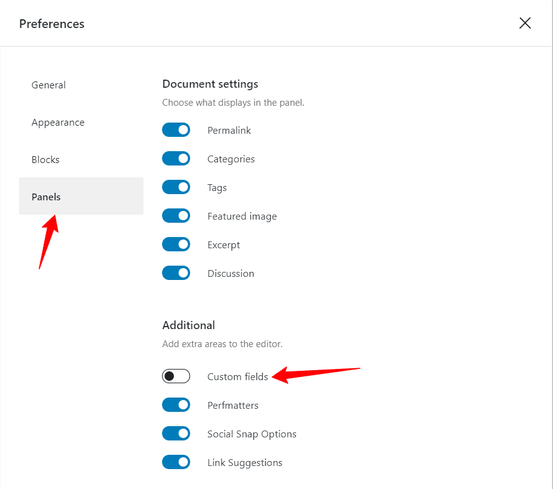Switch off the Excerpt panel
This screenshot has height=489, width=553.
176,244
